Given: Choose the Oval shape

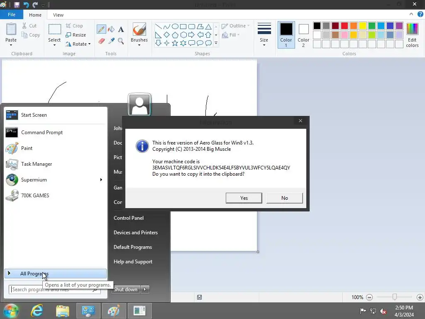Looking at the screenshot, I should pyautogui.click(x=175, y=27).
